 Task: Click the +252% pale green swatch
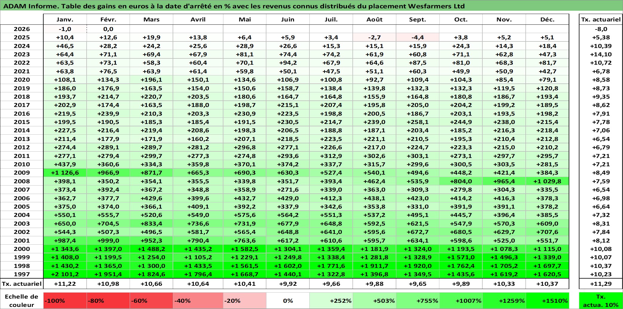coord(331,301)
